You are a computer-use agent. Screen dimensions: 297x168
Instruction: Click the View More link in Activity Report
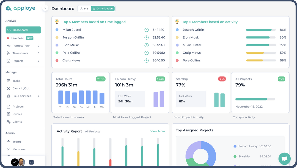point(158,131)
